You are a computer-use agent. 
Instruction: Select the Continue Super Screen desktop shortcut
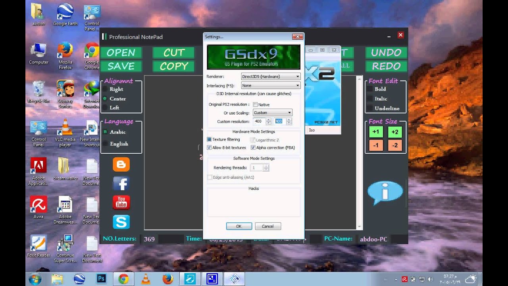coord(65,249)
